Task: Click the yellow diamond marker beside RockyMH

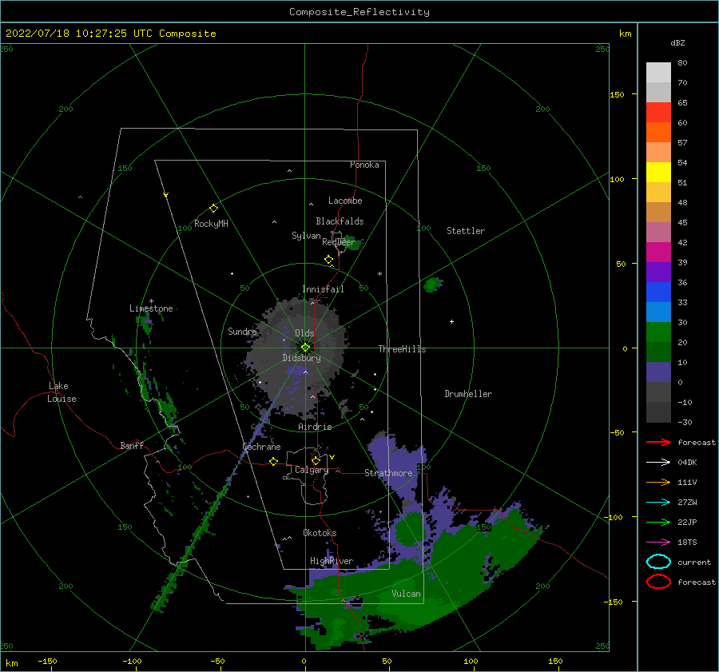Action: tap(213, 209)
